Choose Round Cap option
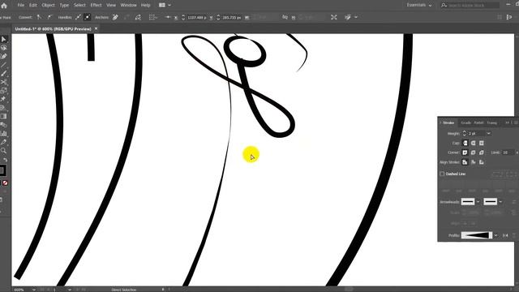This screenshot has height=292, width=519. 474,143
